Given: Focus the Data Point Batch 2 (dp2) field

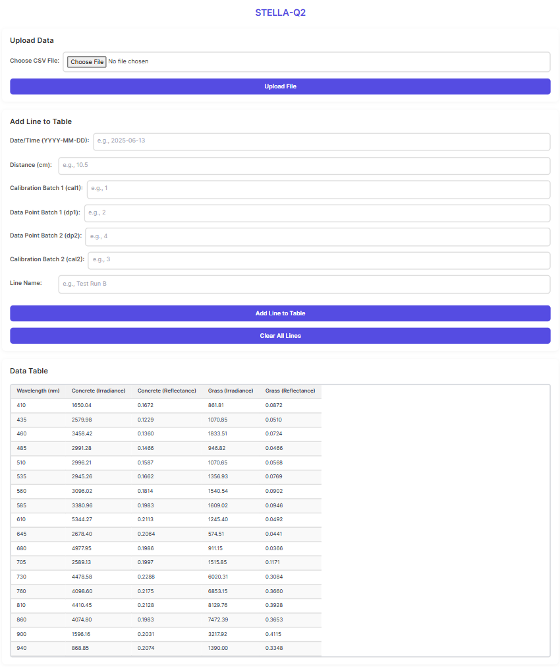Looking at the screenshot, I should [x=318, y=237].
